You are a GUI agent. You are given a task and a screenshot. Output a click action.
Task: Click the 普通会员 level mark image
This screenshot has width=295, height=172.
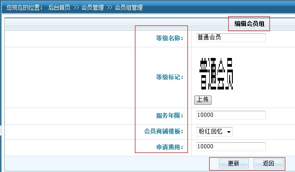point(216,74)
